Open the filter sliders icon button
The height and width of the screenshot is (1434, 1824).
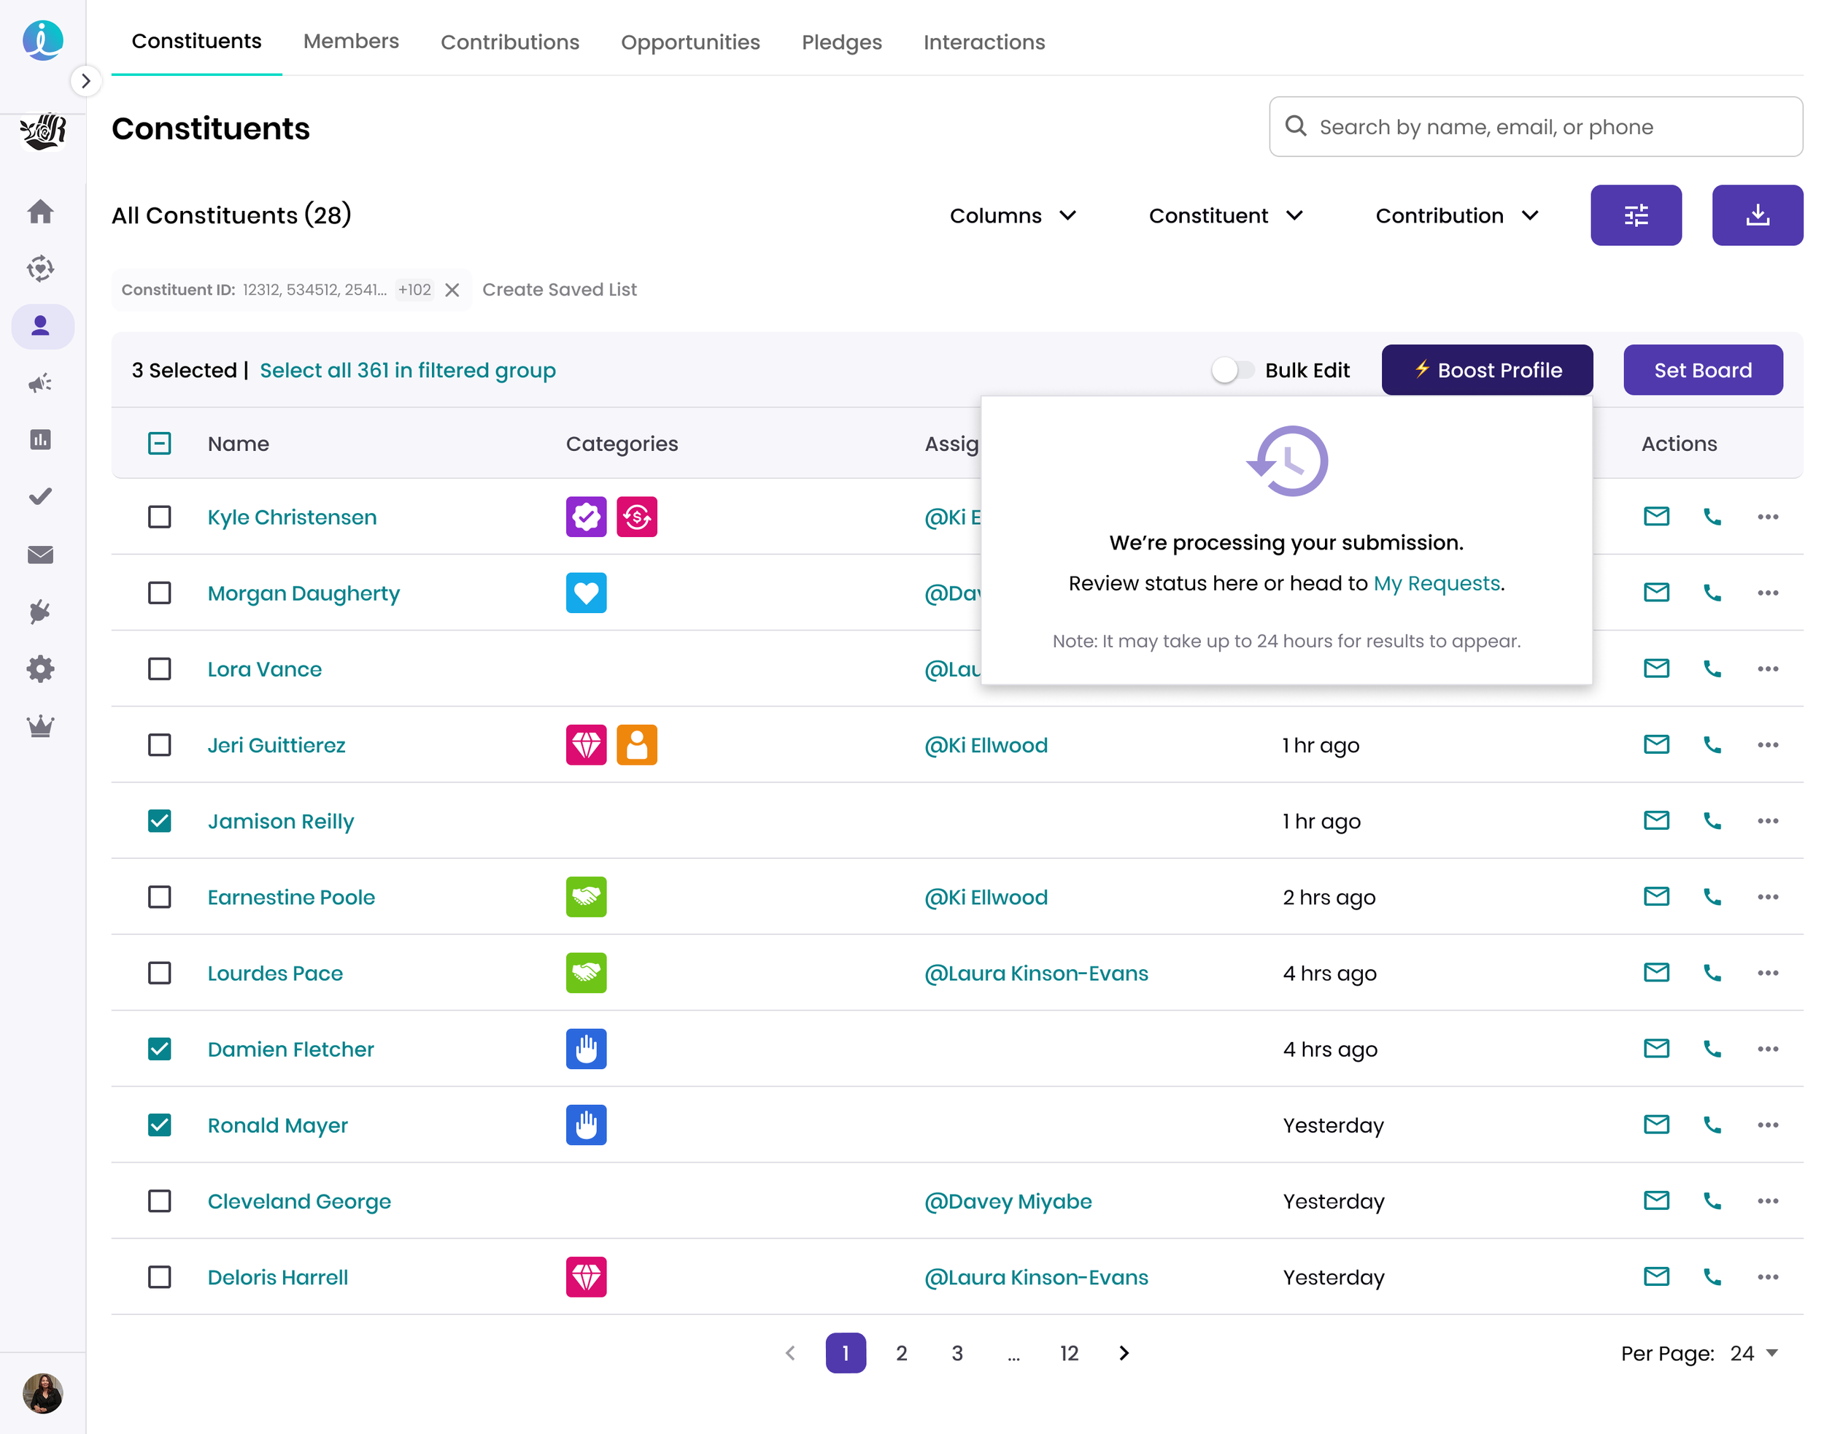tap(1634, 216)
